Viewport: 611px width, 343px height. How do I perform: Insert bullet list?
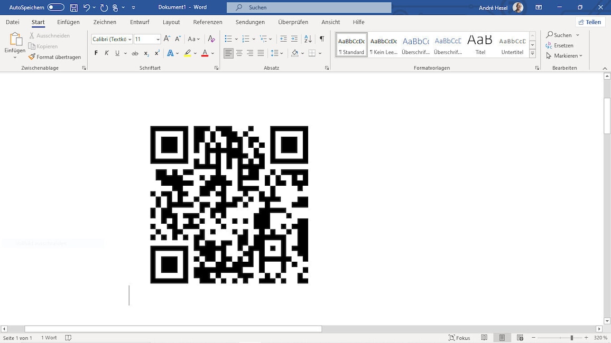(228, 39)
